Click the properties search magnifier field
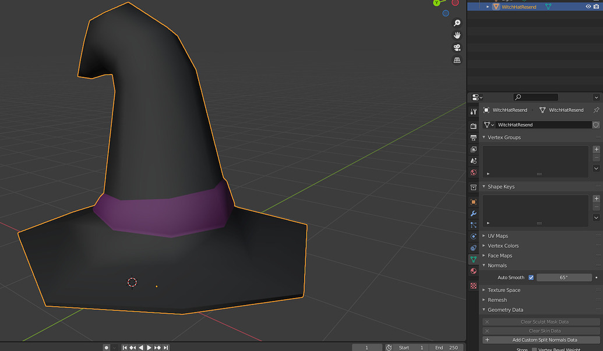The image size is (603, 351). 535,97
